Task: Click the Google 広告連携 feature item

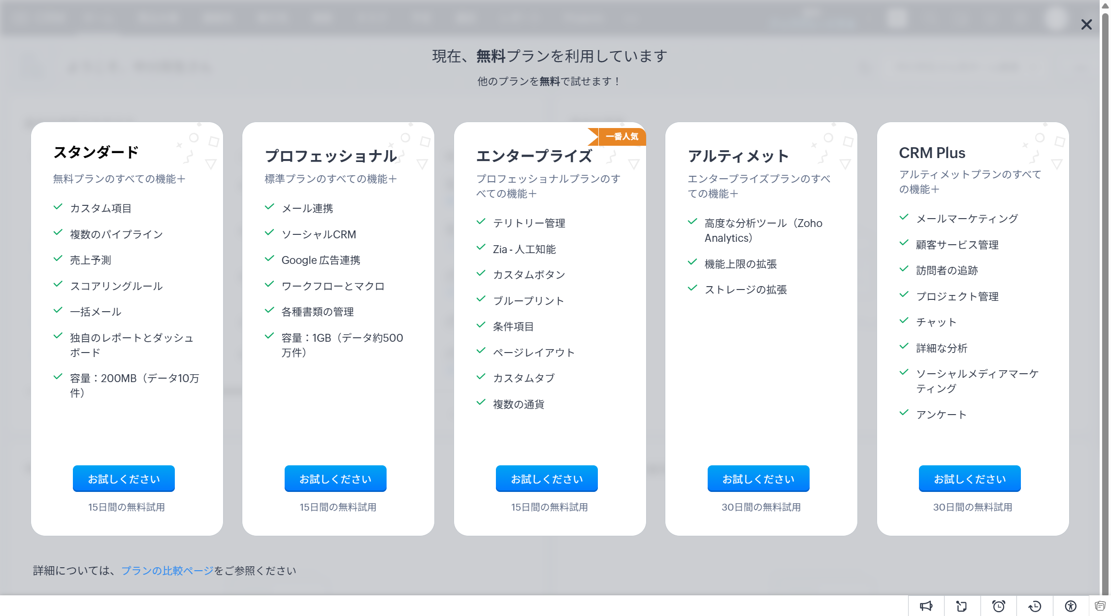Action: point(321,260)
